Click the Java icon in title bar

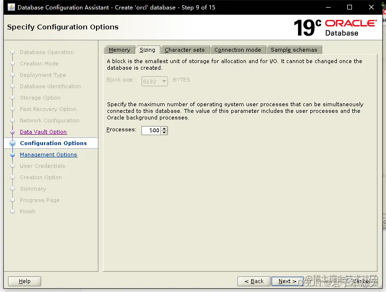coord(11,7)
